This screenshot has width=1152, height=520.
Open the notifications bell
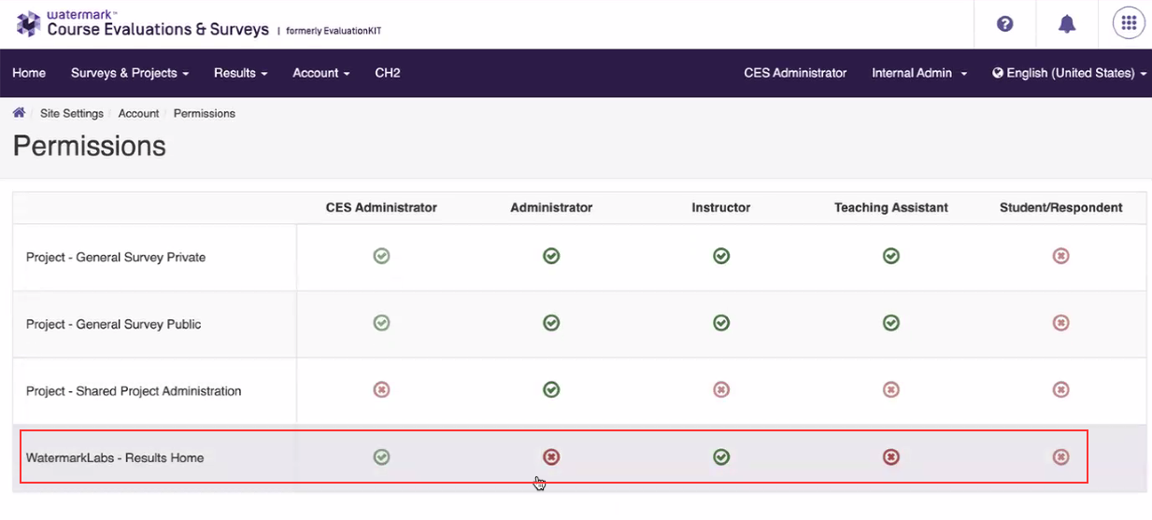point(1067,24)
